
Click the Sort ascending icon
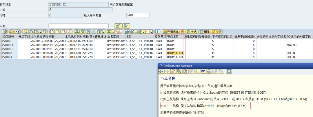pos(77,32)
